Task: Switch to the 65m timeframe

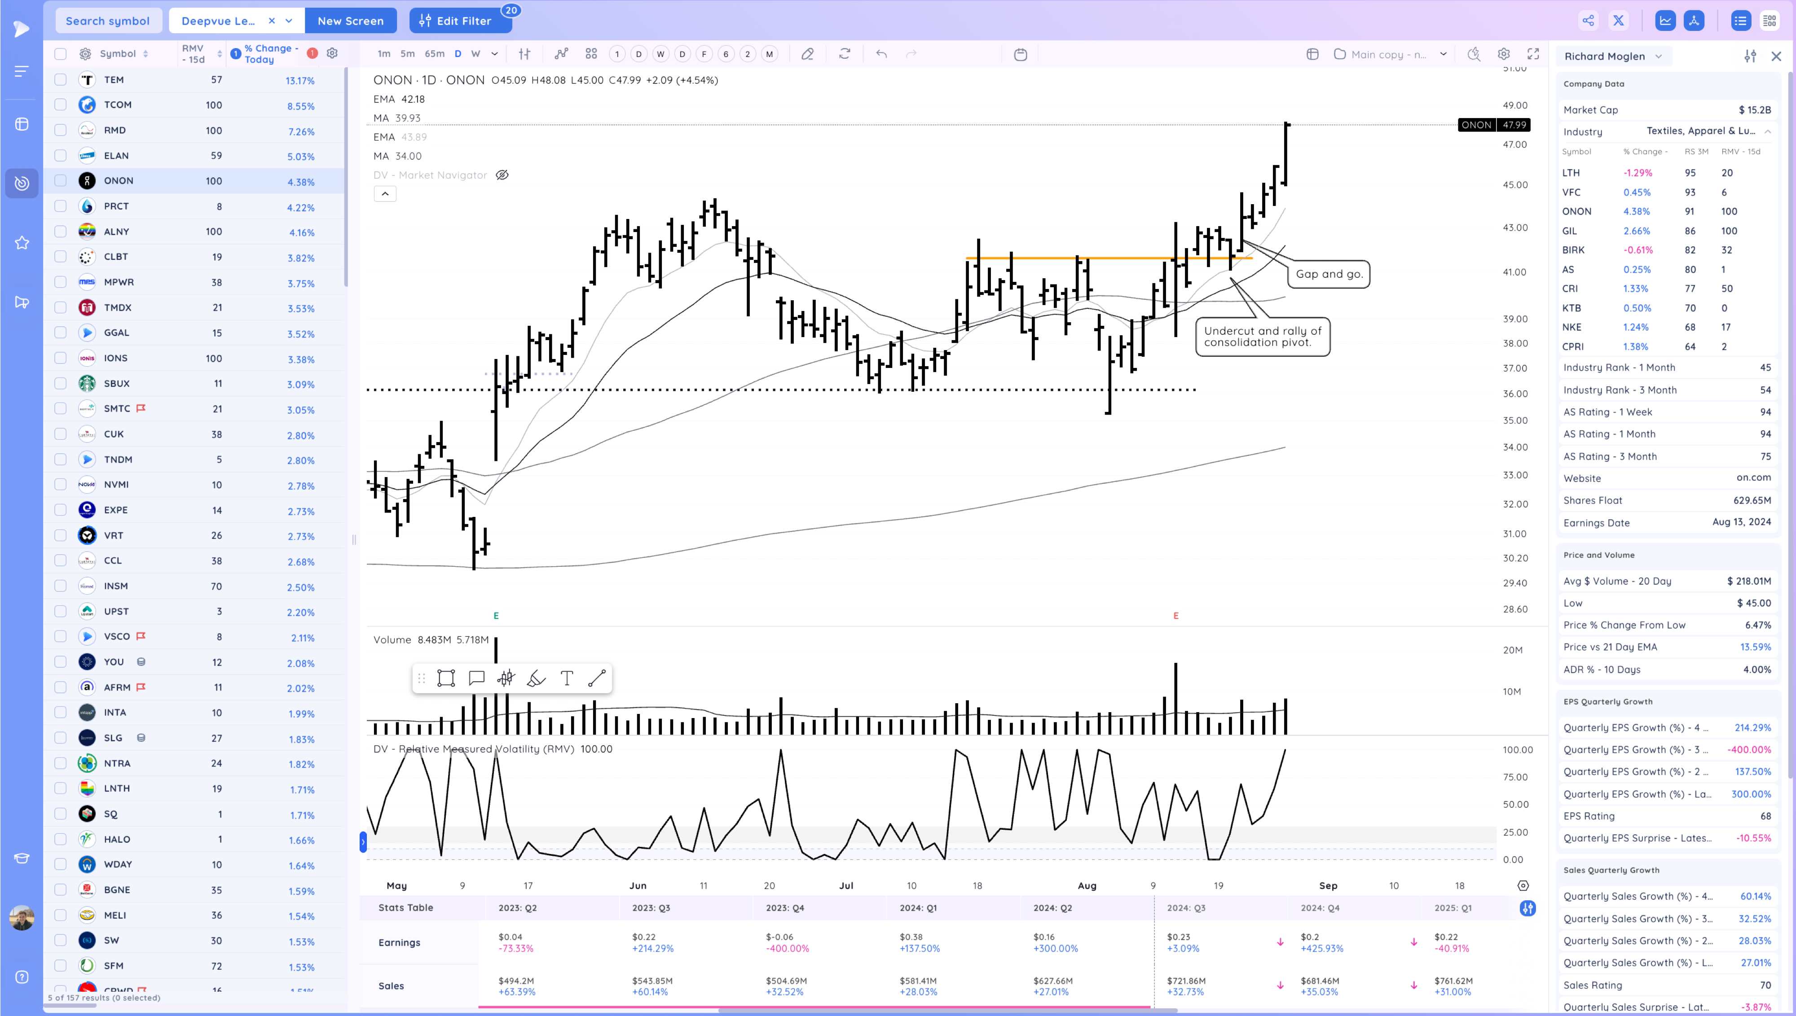Action: click(x=434, y=54)
